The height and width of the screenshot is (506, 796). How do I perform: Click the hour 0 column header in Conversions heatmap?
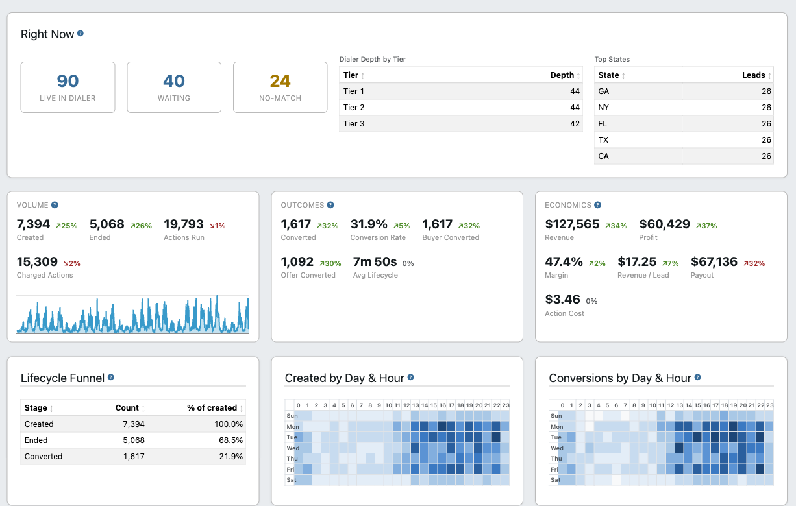coord(563,405)
